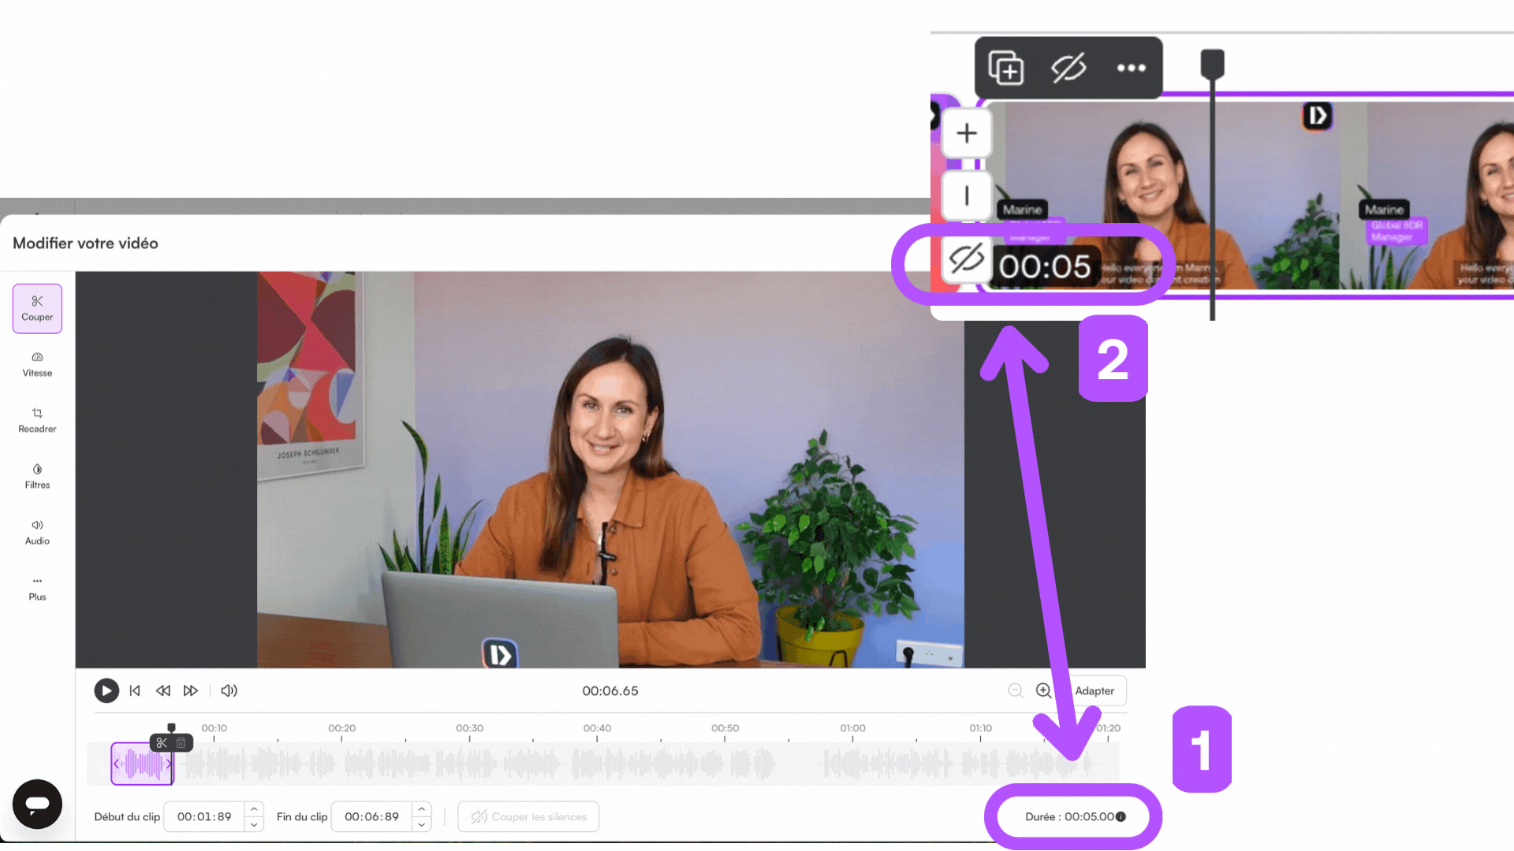Click Adapter to fit the timeline
This screenshot has width=1514, height=851.
click(1094, 691)
